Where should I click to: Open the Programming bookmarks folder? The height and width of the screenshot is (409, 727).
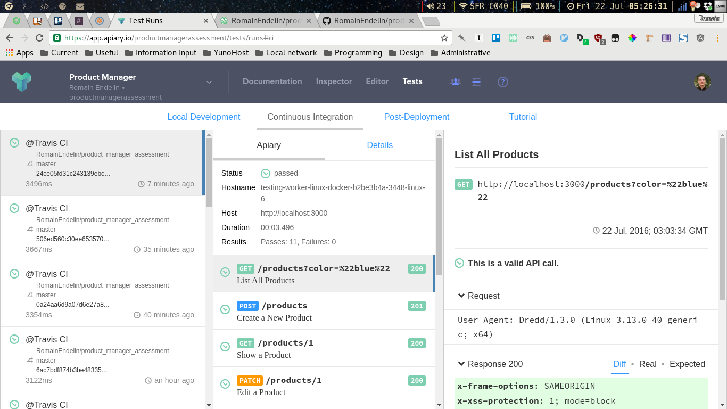pyautogui.click(x=352, y=53)
